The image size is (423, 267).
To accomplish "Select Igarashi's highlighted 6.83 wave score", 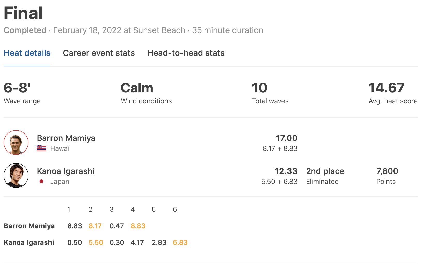I will [x=180, y=242].
